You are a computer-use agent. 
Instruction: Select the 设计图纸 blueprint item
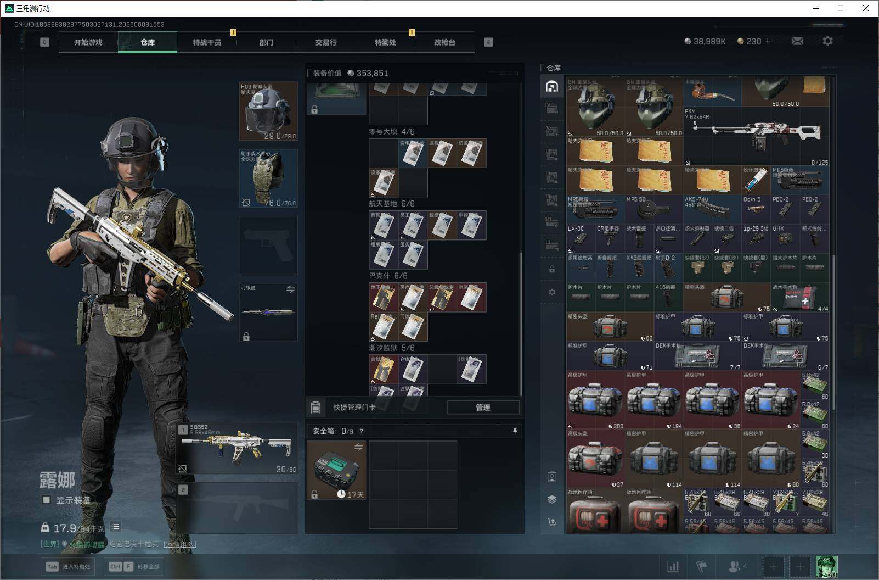pos(756,180)
